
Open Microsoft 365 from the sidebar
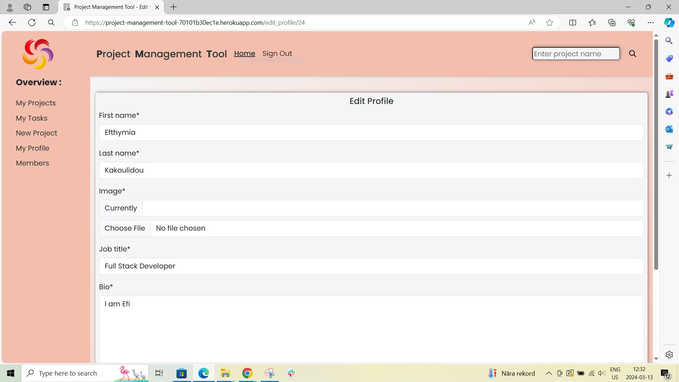[669, 111]
